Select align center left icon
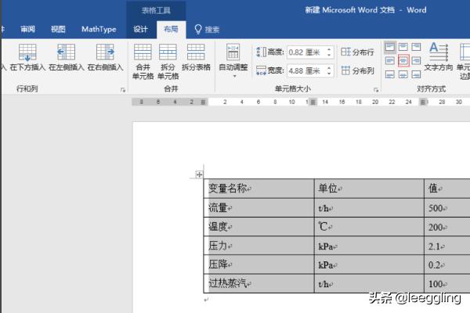 tap(389, 61)
